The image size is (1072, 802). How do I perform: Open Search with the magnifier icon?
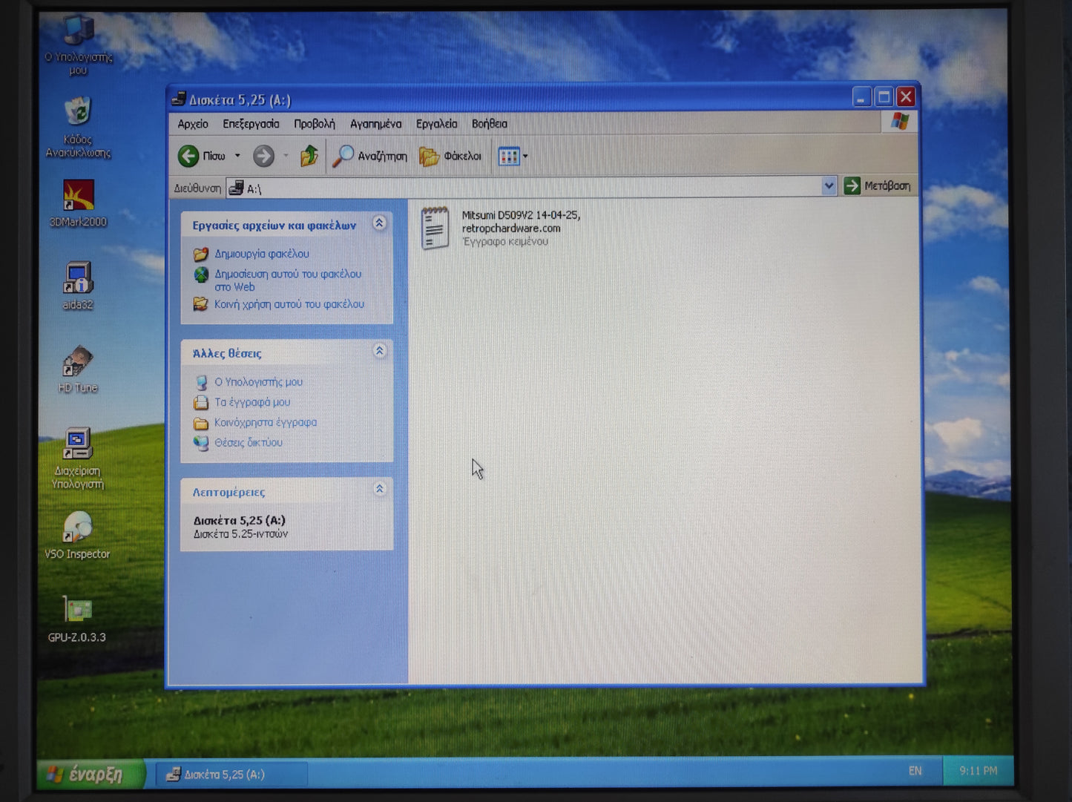coord(343,156)
